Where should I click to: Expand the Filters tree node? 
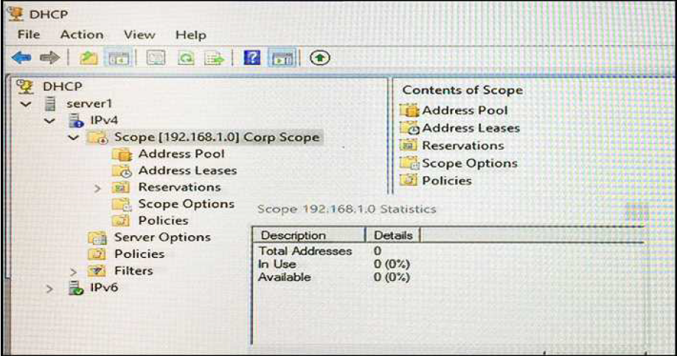[x=74, y=272]
